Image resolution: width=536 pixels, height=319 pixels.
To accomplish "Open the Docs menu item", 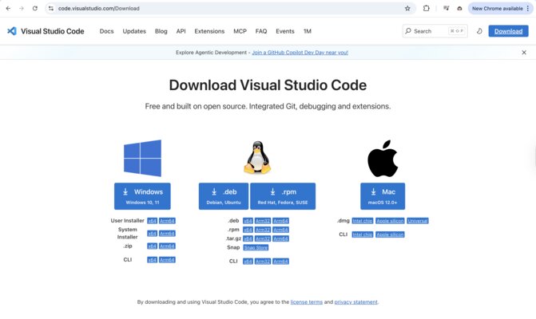I will pyautogui.click(x=107, y=31).
